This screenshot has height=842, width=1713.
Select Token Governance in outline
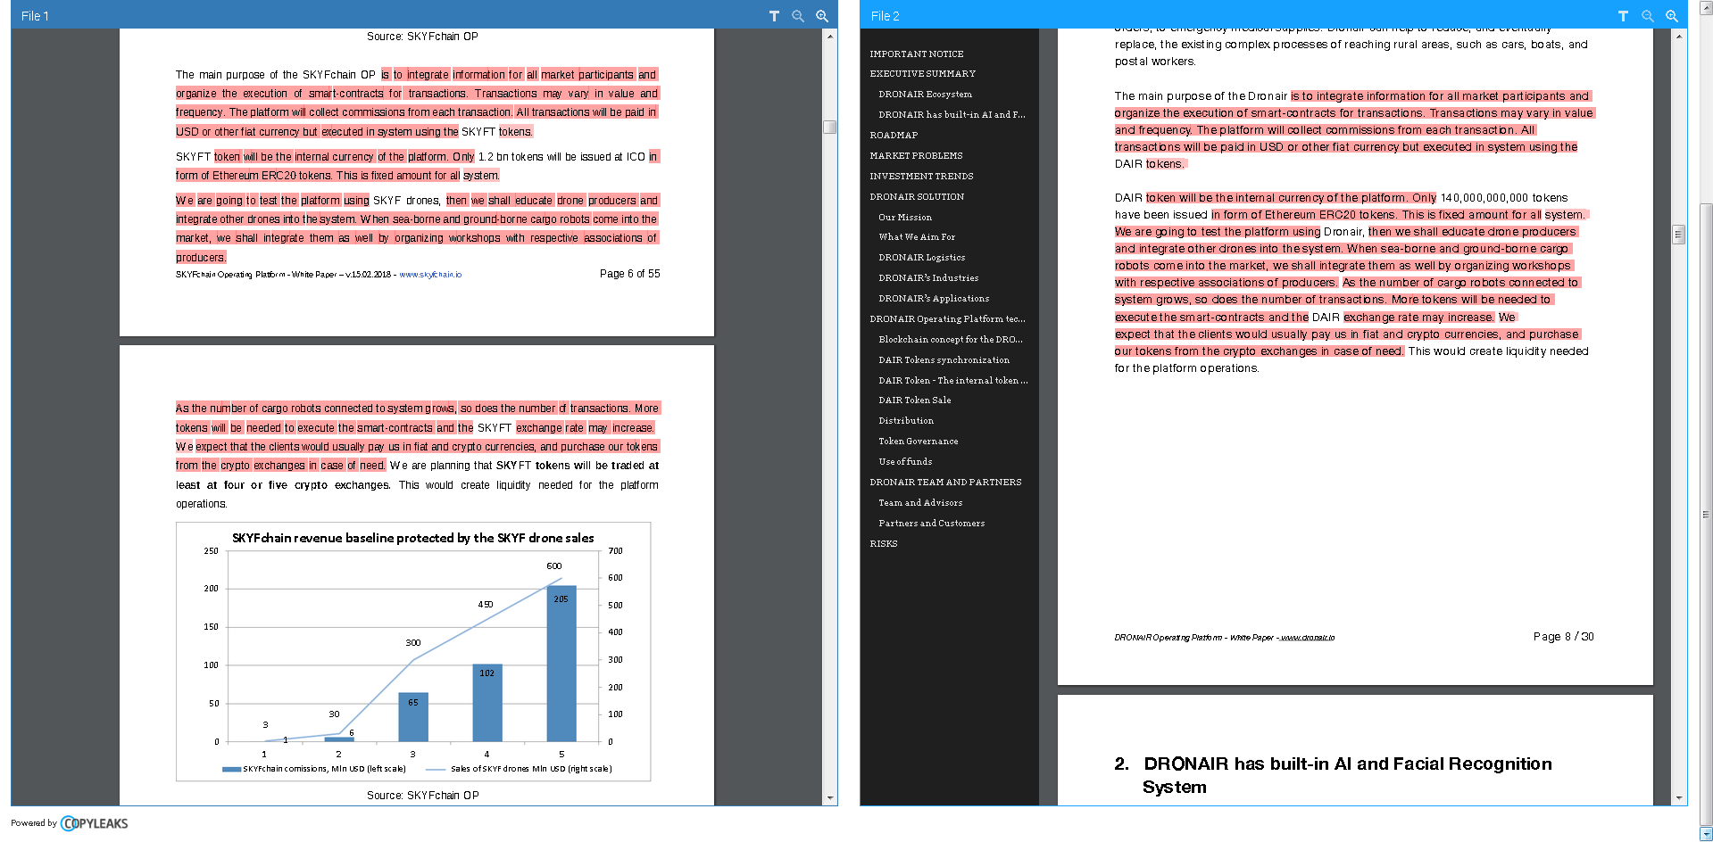[x=918, y=442]
